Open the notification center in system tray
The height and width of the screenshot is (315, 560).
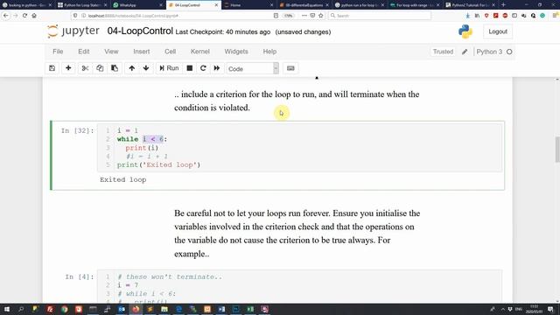(550, 309)
